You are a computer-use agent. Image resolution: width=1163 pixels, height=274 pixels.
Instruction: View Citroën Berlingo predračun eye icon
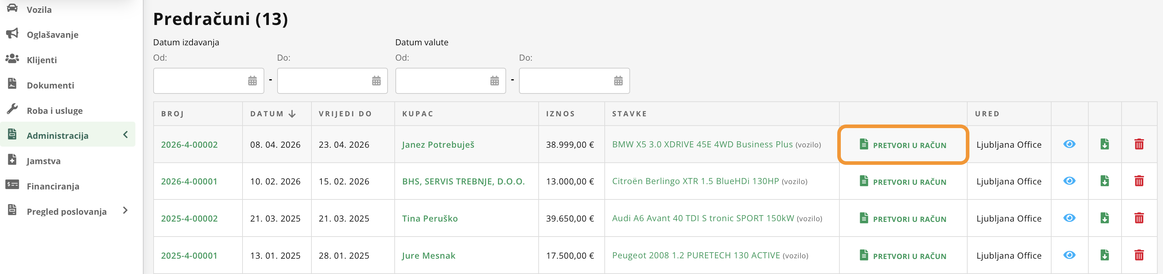(x=1069, y=181)
